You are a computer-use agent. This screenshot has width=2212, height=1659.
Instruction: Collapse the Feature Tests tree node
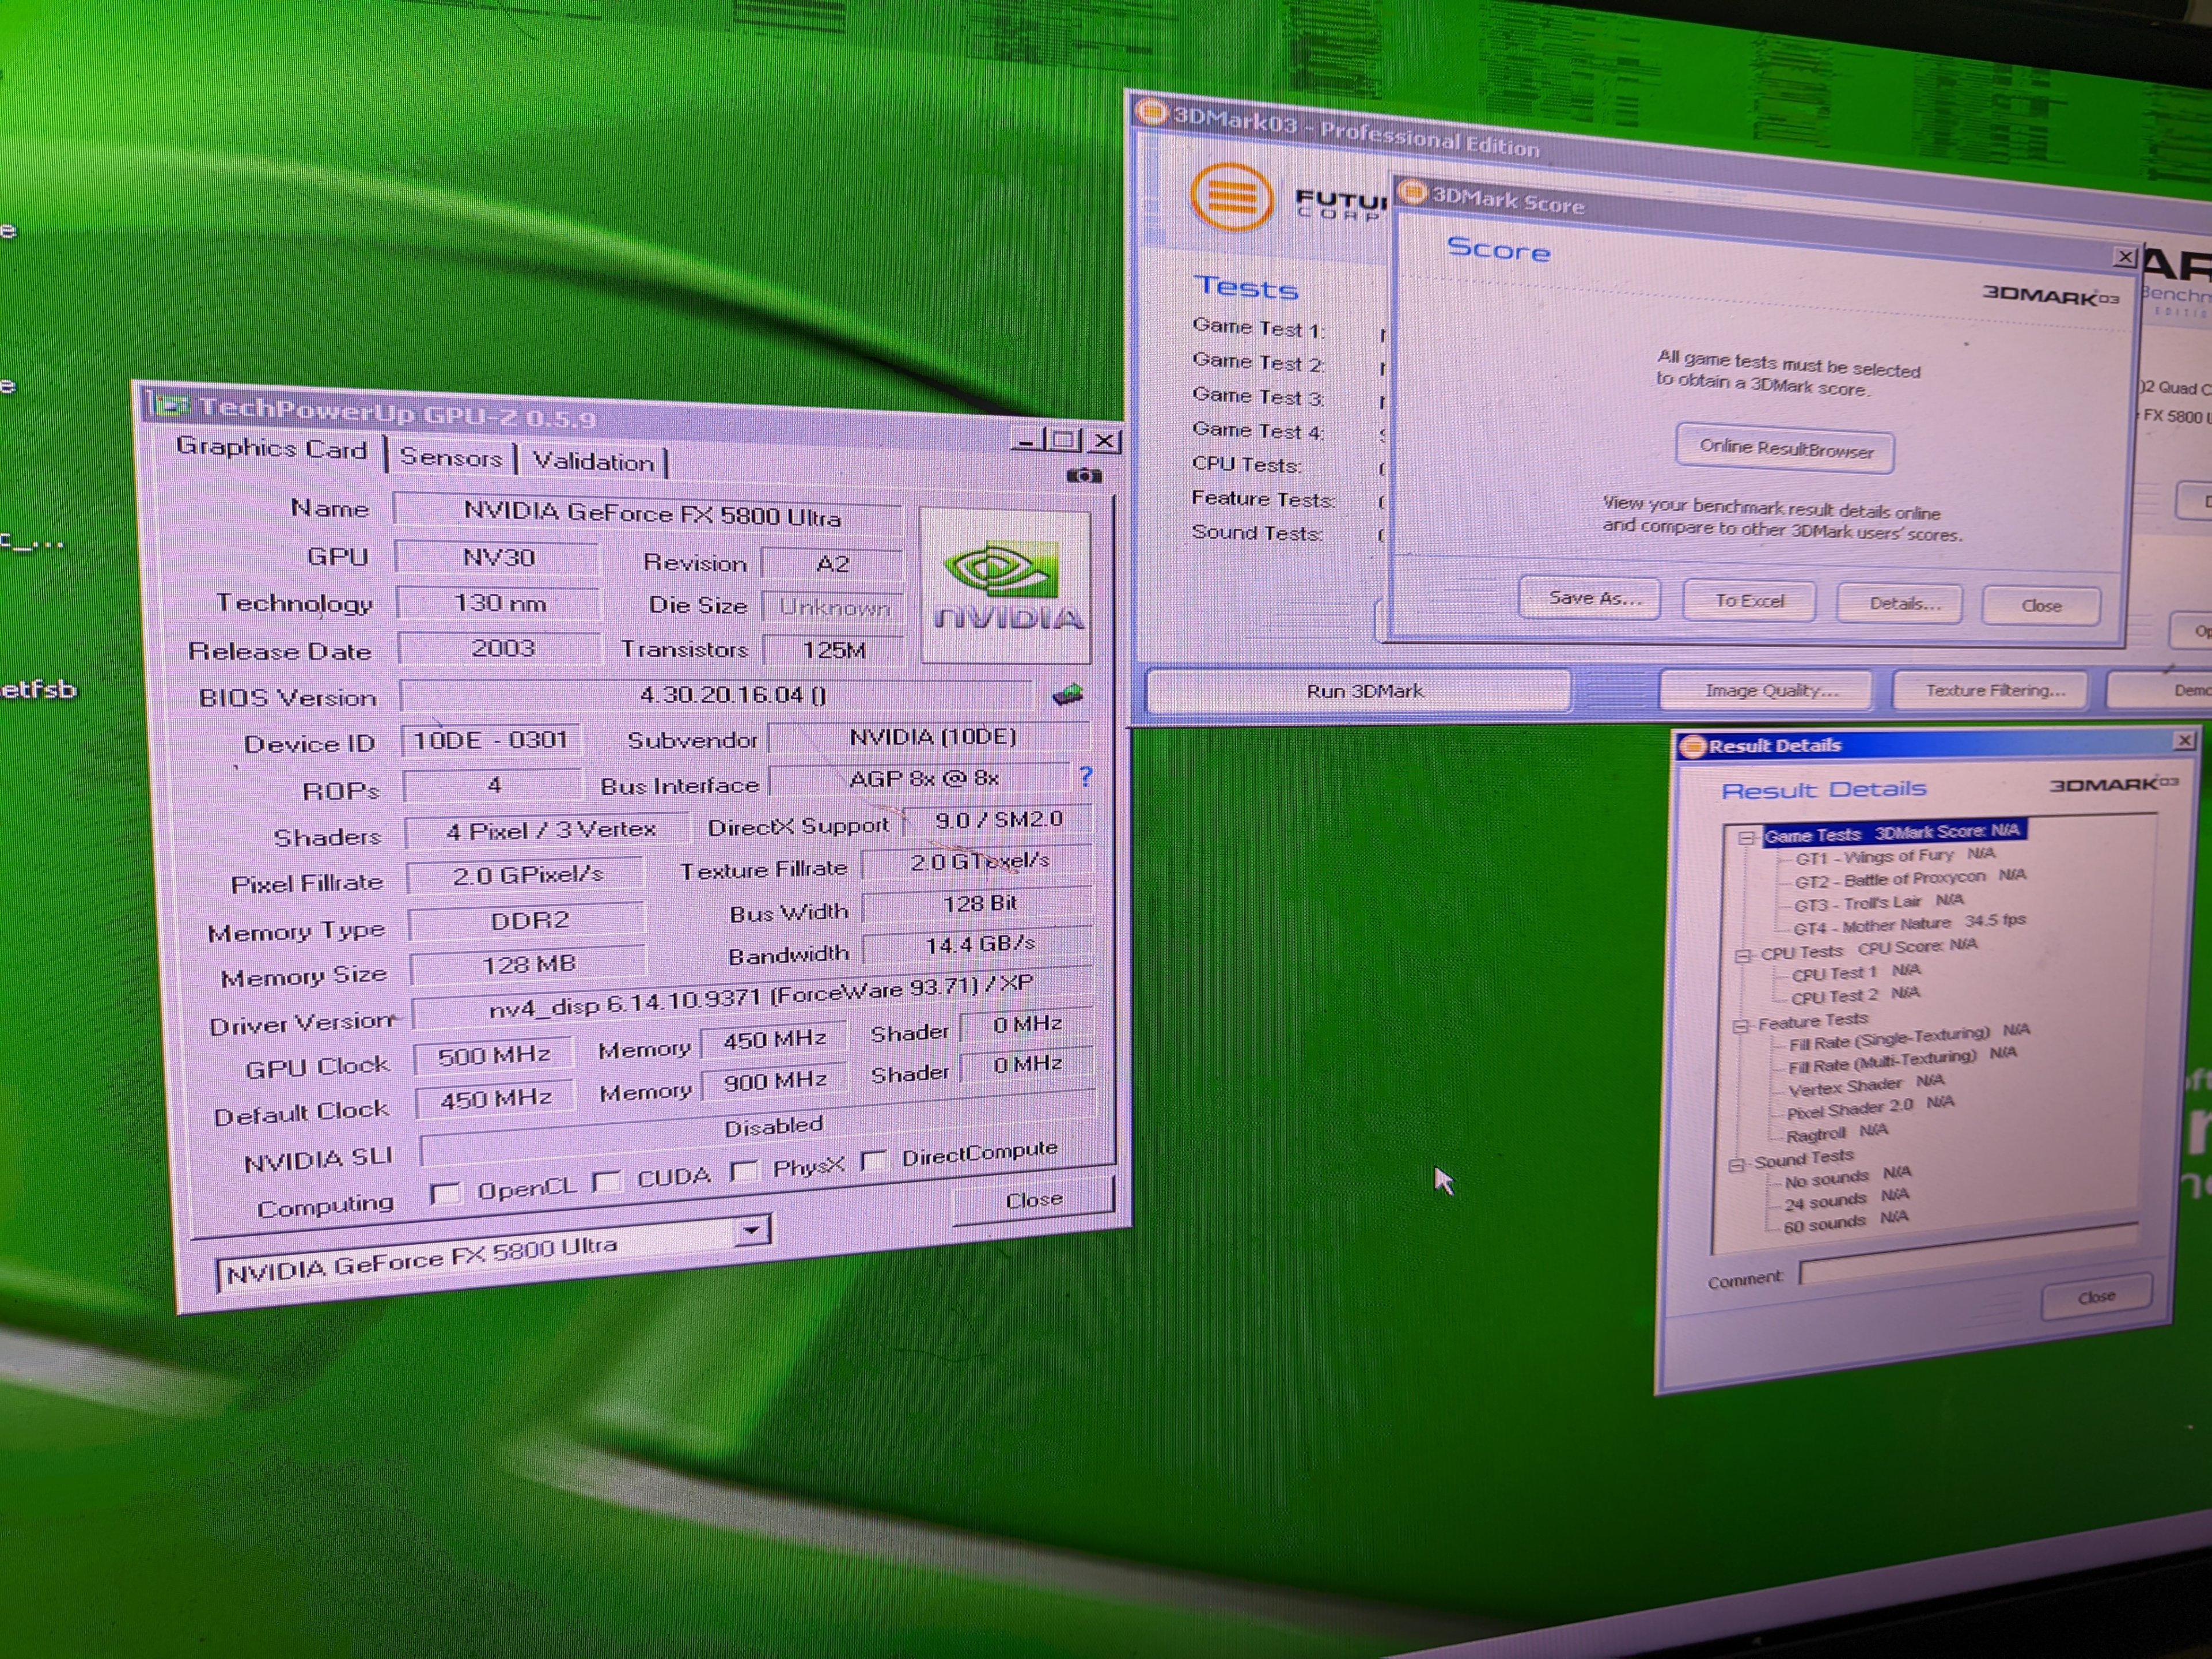(x=1741, y=1026)
